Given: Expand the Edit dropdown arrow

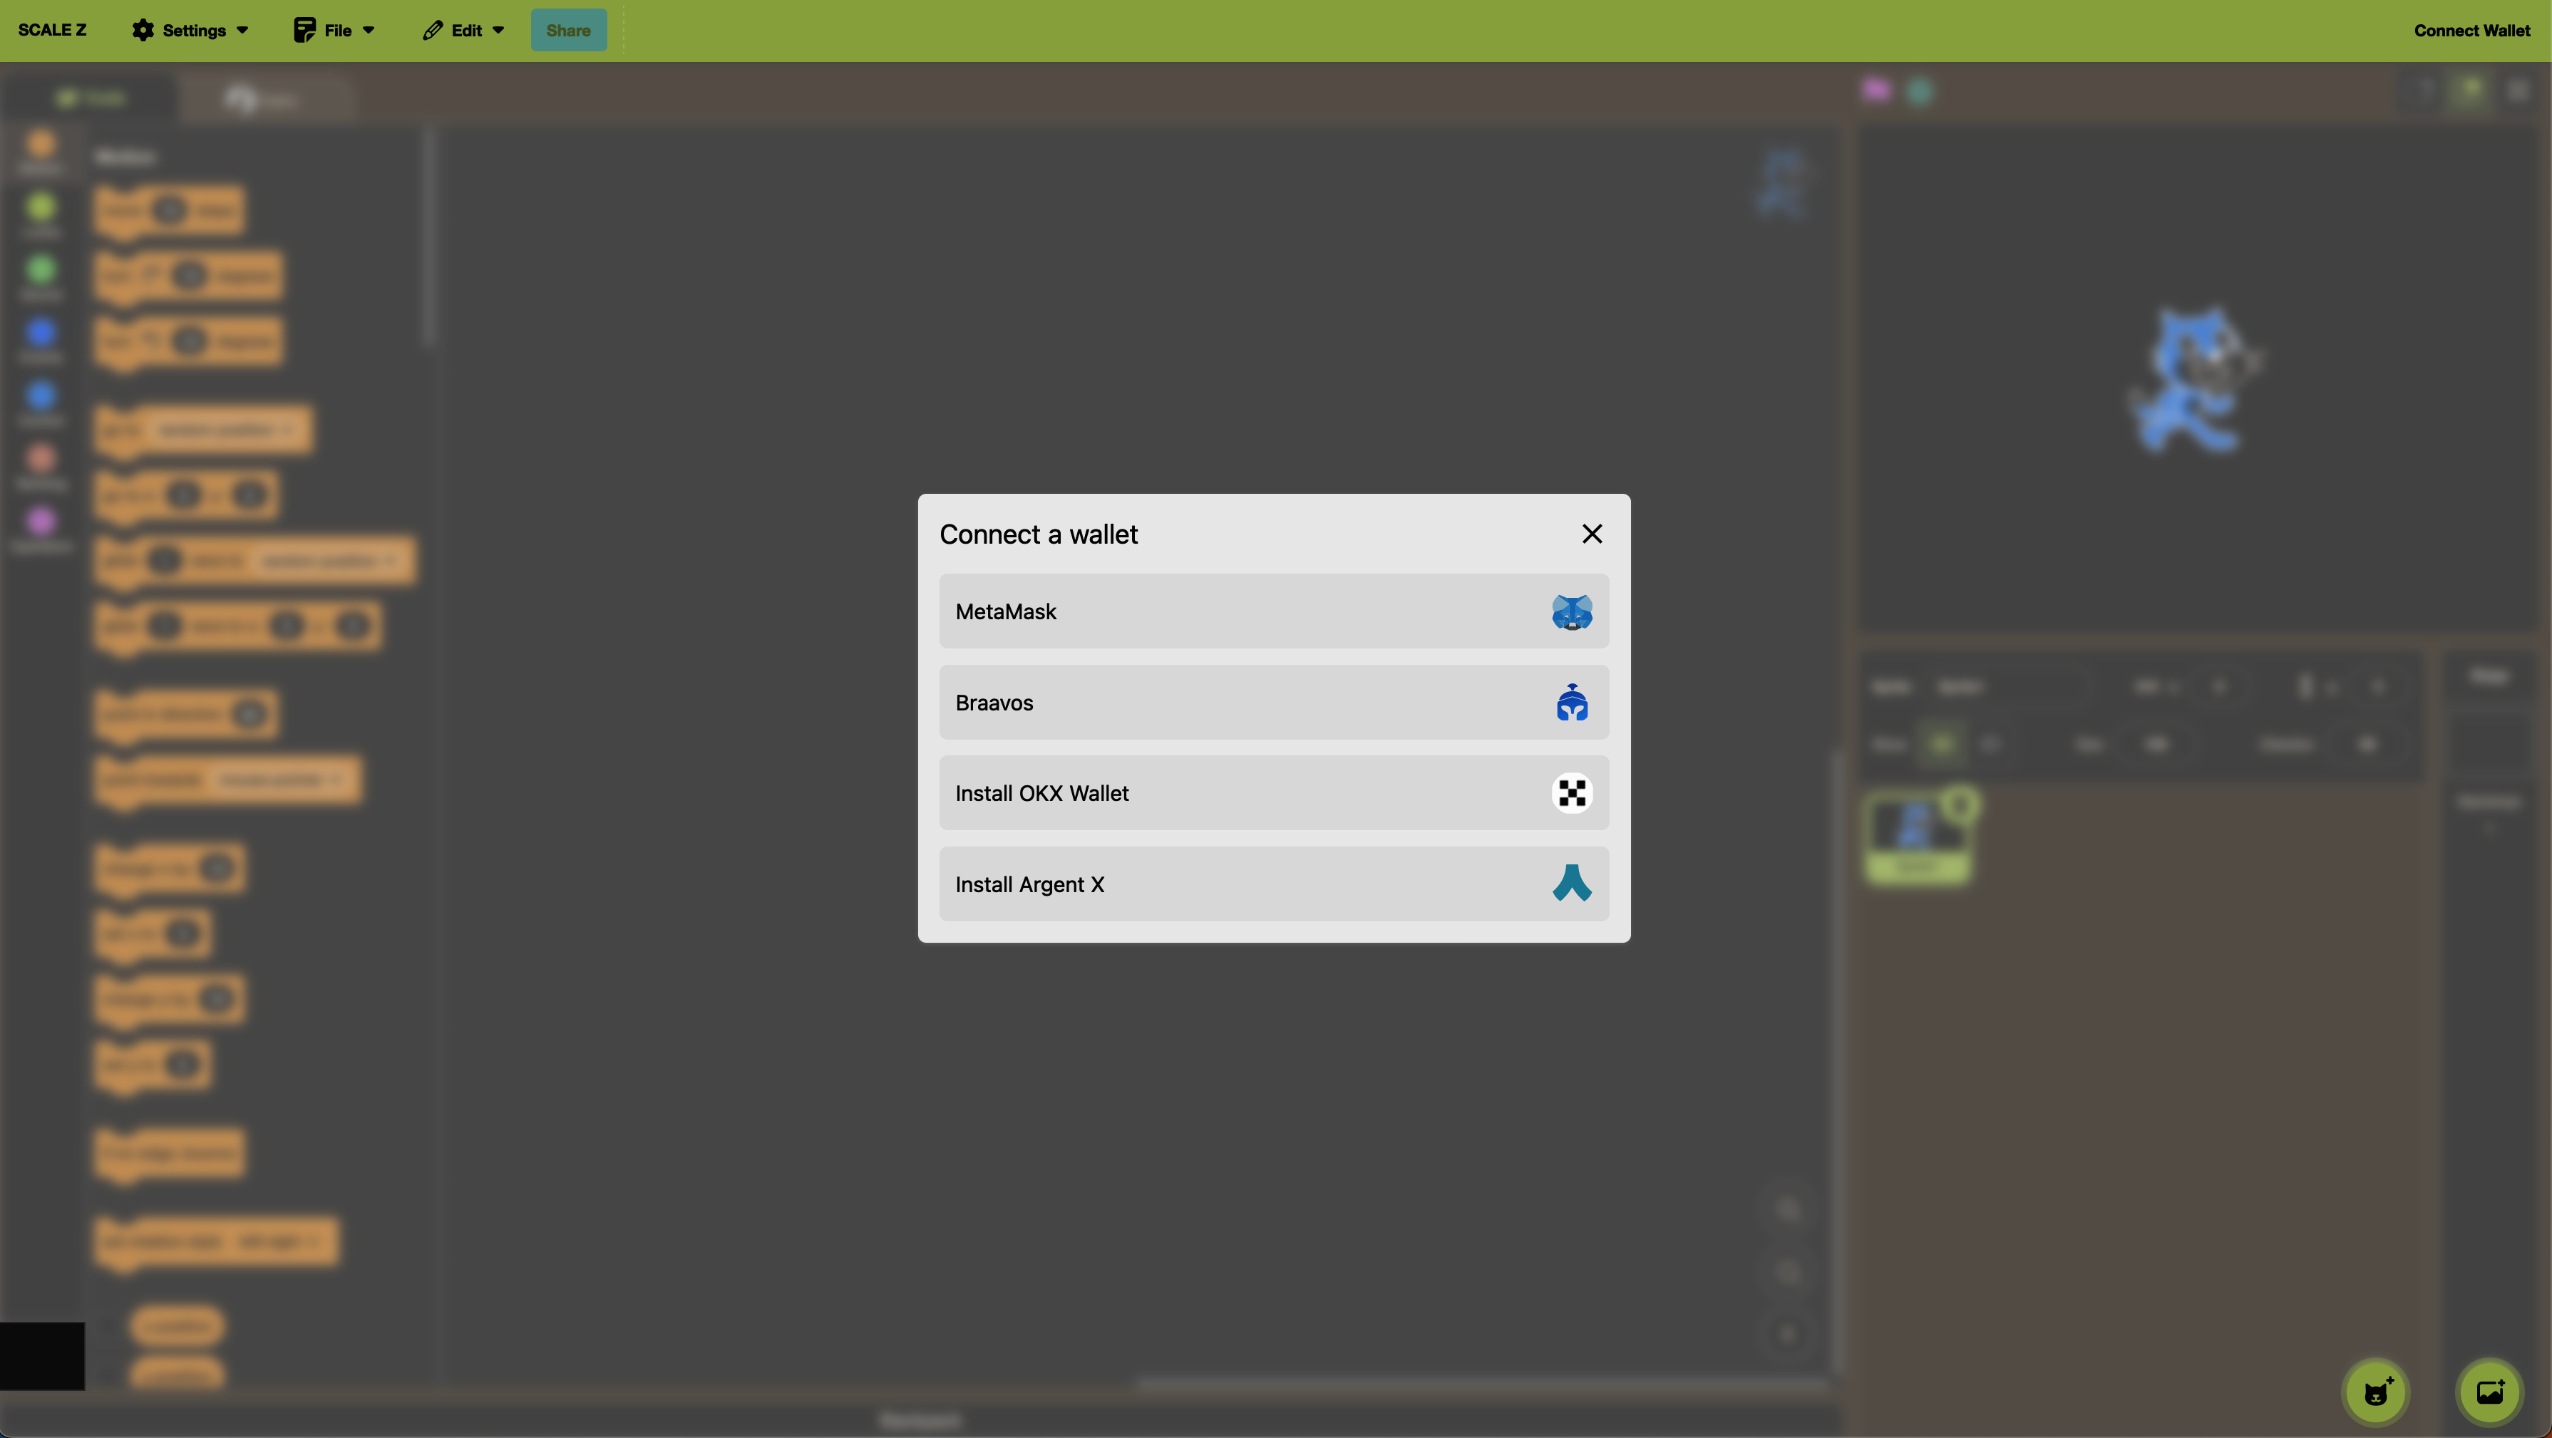Looking at the screenshot, I should point(498,31).
